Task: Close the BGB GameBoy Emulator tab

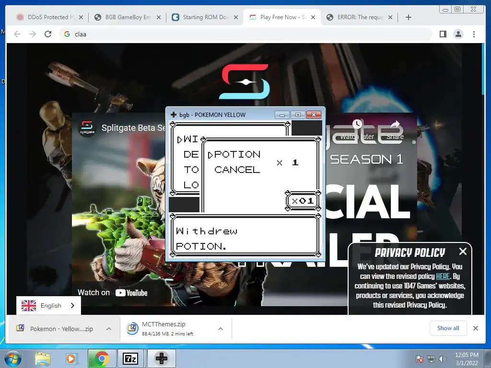Action: tap(159, 17)
